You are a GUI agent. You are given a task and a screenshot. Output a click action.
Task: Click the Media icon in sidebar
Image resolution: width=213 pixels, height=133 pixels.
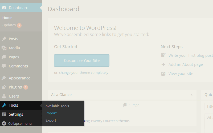[4, 48]
